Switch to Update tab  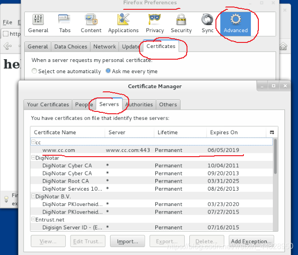click(x=131, y=47)
